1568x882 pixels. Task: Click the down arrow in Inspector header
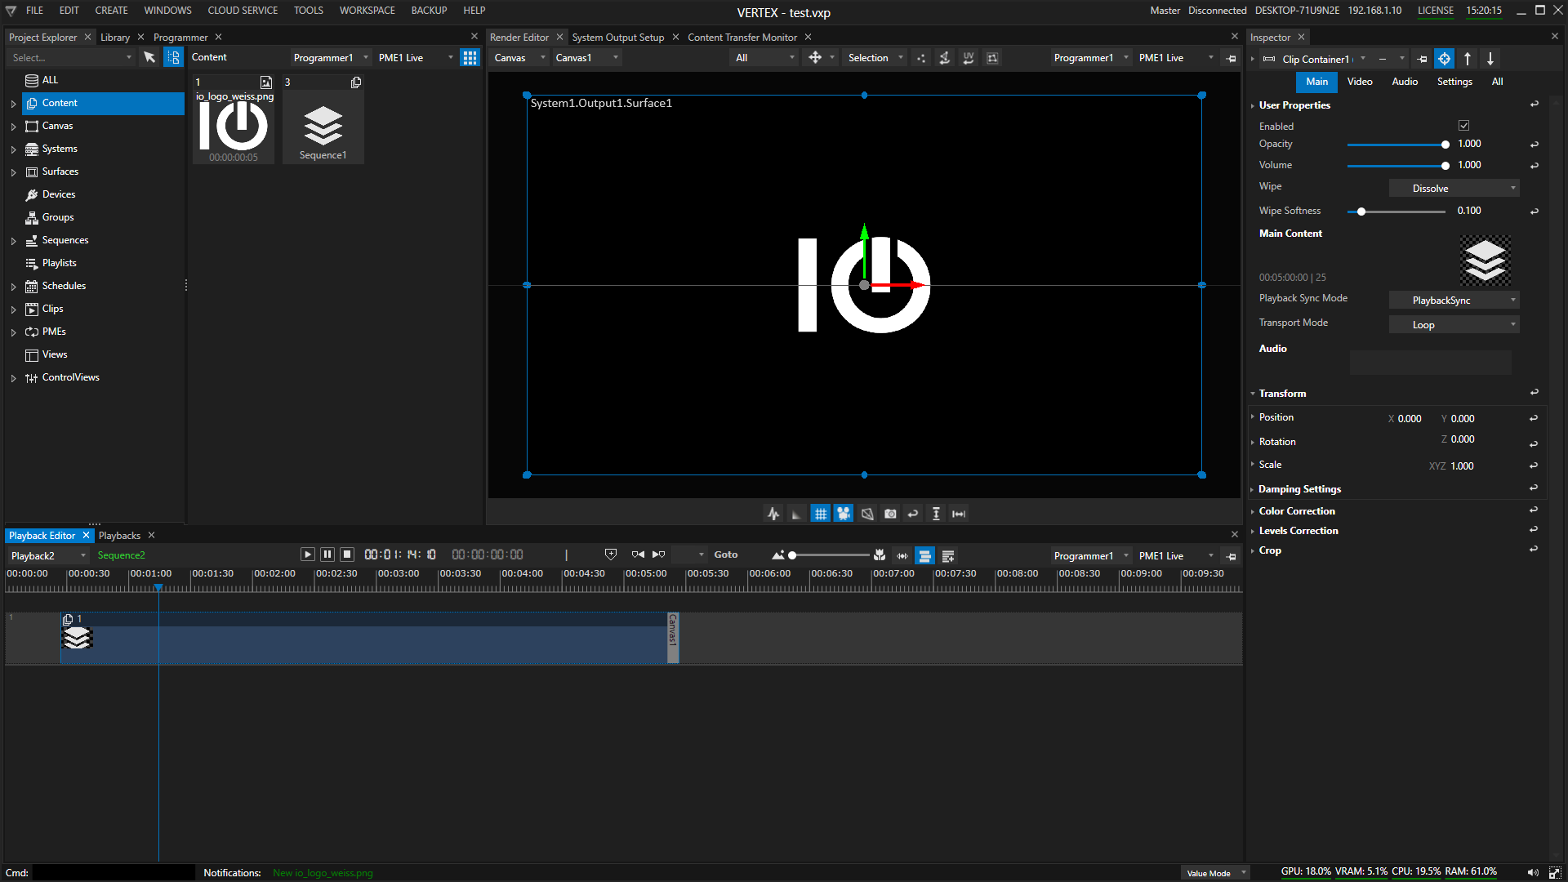(x=1490, y=59)
